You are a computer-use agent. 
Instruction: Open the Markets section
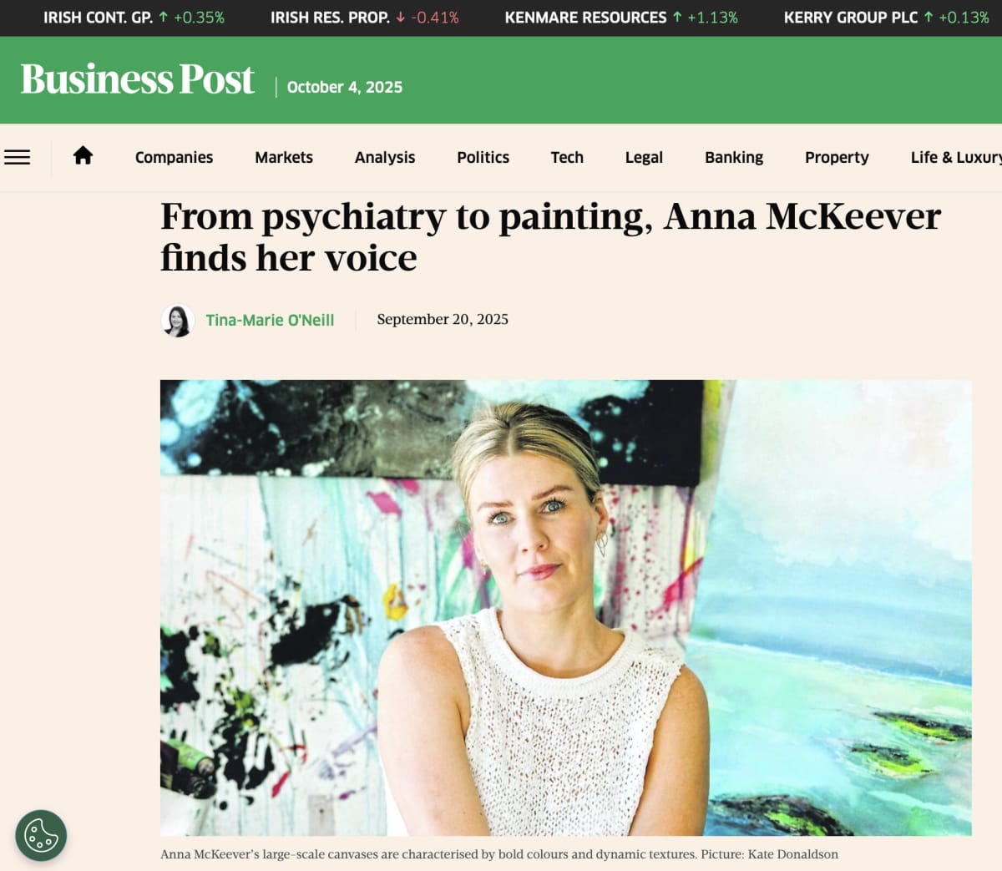pos(284,157)
